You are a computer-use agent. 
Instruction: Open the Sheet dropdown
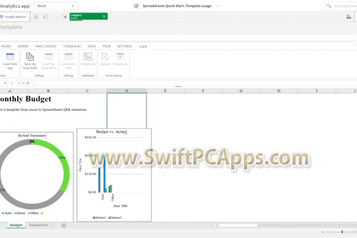click(56, 6)
